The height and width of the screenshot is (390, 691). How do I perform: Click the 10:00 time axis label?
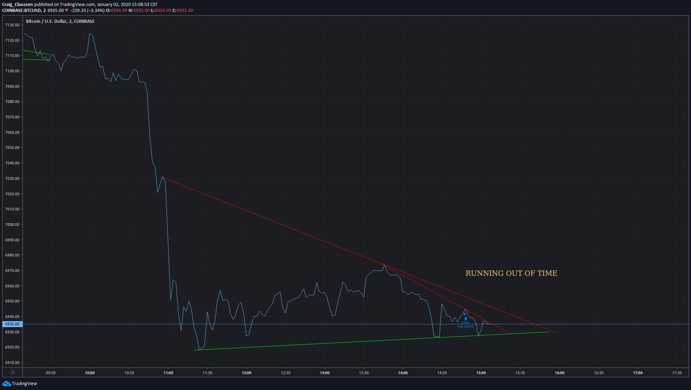tap(90, 373)
